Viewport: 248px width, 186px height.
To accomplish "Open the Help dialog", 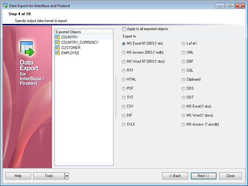I will point(18,176).
